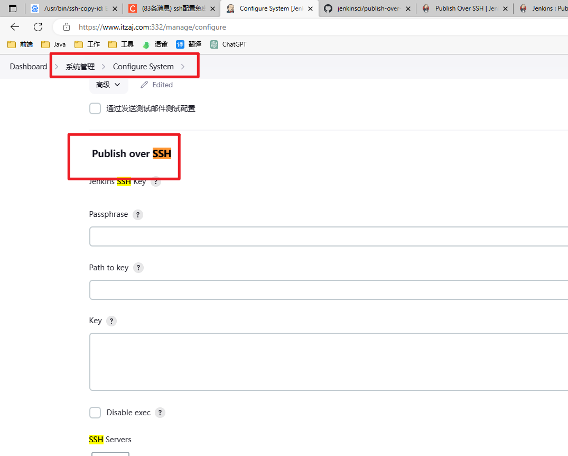This screenshot has height=456, width=568.
Task: Click the Passphrase label text
Action: tap(108, 214)
